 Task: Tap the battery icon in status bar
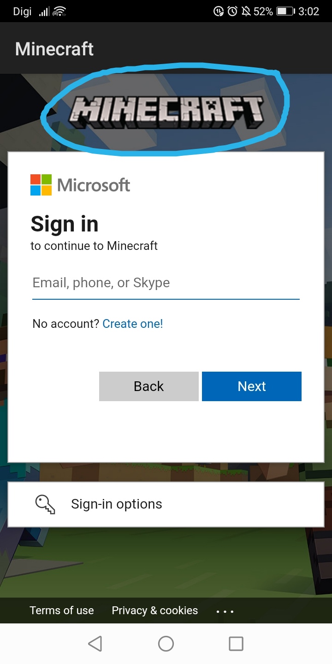285,12
